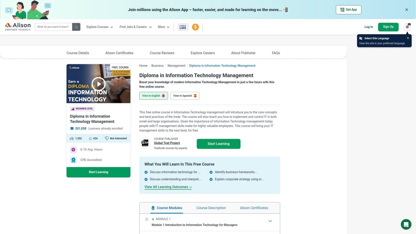
Task: Play the course preview video
Action: point(99,84)
